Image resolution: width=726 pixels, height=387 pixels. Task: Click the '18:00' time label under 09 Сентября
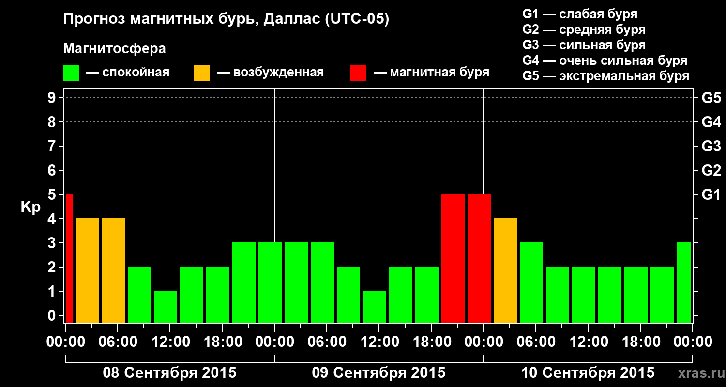click(431, 342)
